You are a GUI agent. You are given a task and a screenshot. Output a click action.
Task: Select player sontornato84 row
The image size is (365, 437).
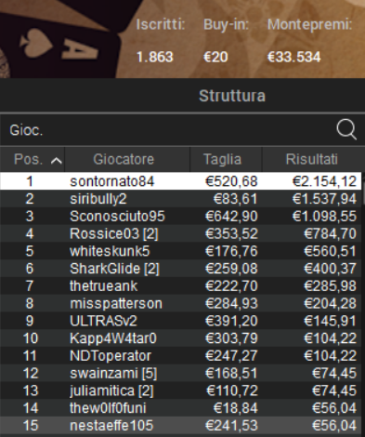click(181, 181)
